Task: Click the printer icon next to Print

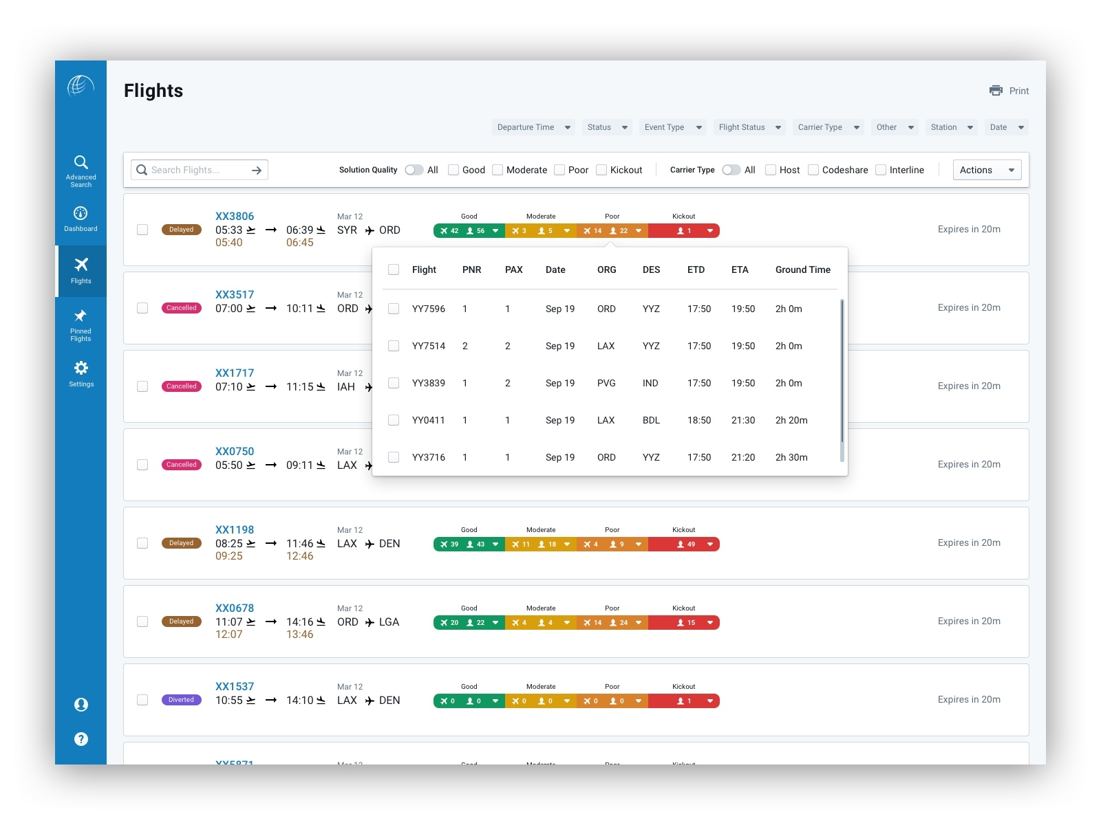Action: click(x=996, y=90)
